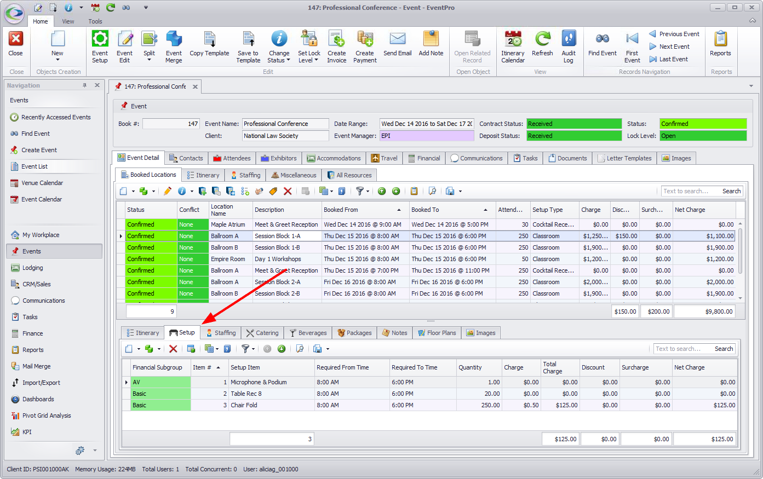Image resolution: width=763 pixels, height=479 pixels.
Task: Click green Confirmed status field
Action: tap(703, 124)
